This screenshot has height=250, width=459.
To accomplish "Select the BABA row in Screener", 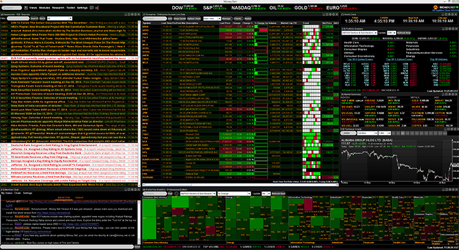I will 240,27.
